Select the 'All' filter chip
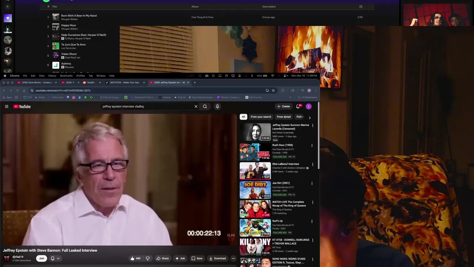This screenshot has width=474, height=267. (x=243, y=117)
